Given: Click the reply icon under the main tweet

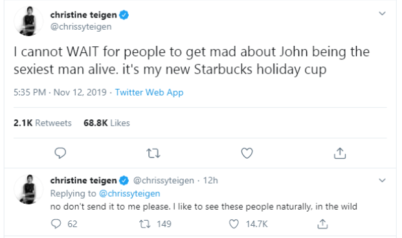Looking at the screenshot, I should click(x=60, y=154).
